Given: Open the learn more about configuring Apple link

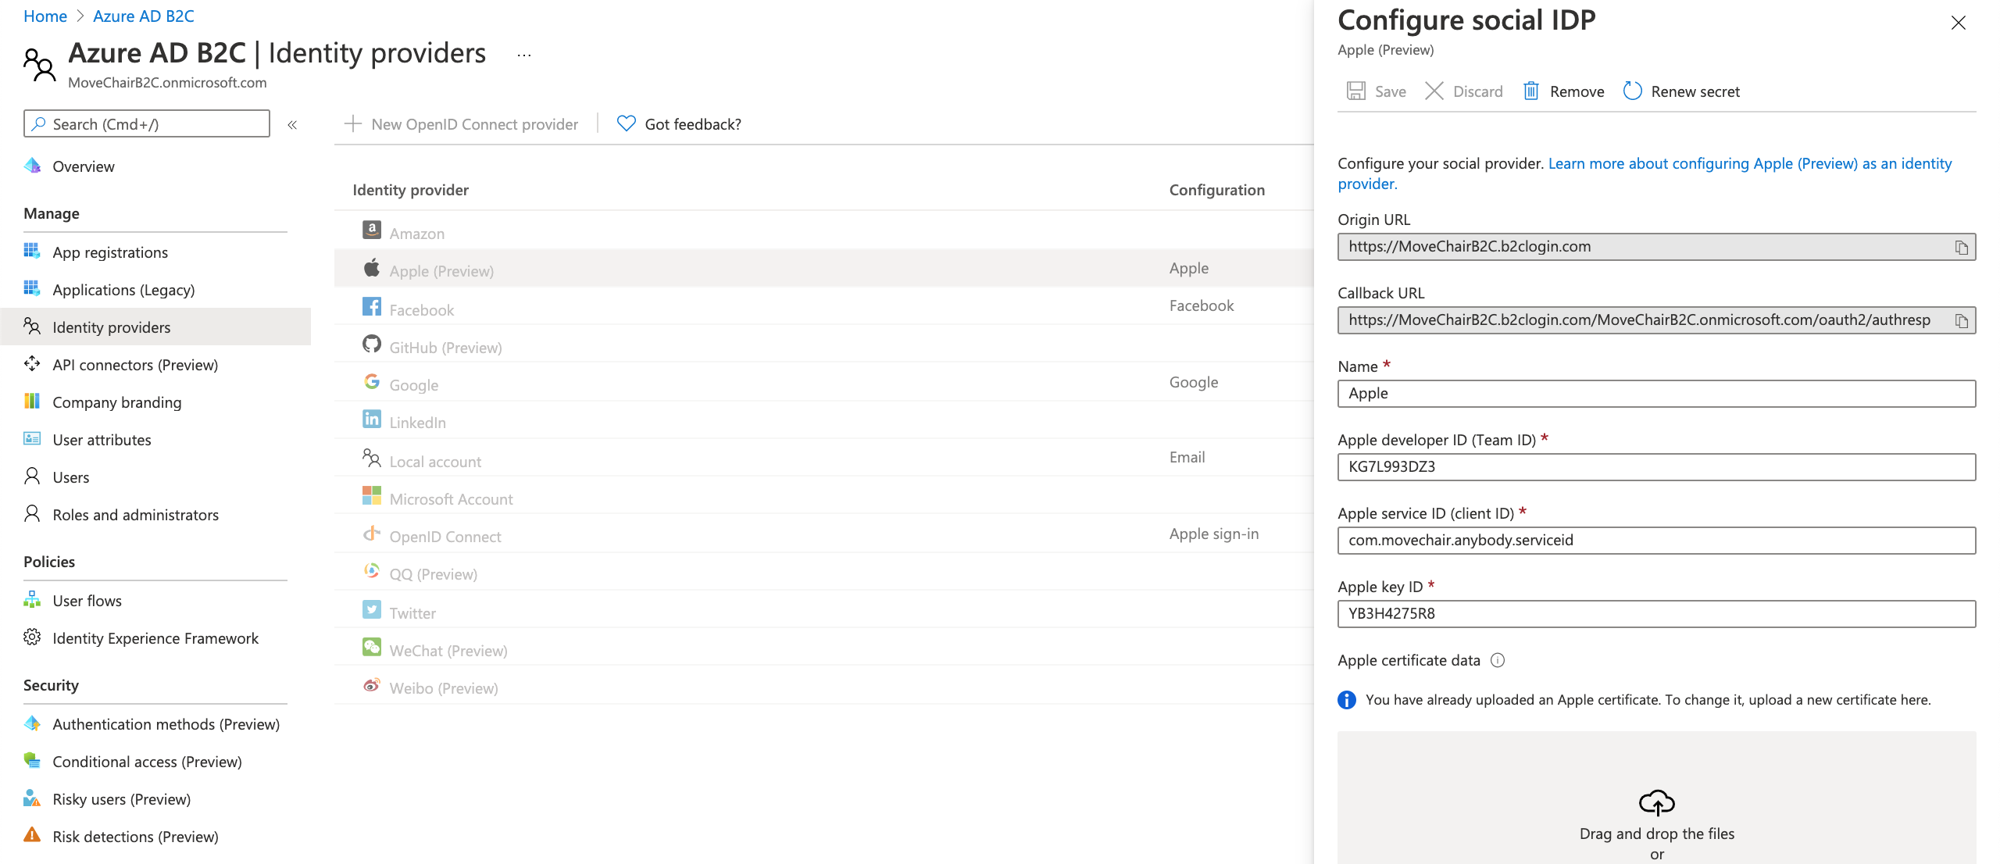Looking at the screenshot, I should tap(1645, 173).
